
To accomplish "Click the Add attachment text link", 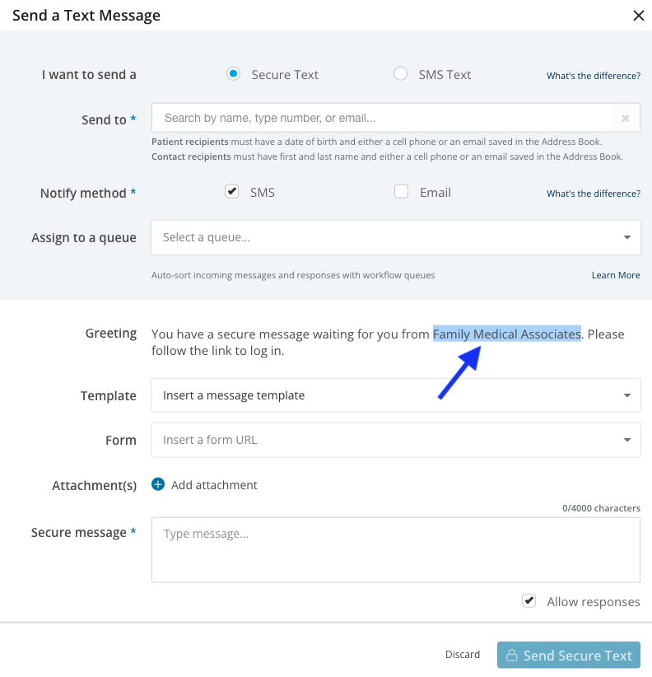I will (214, 485).
